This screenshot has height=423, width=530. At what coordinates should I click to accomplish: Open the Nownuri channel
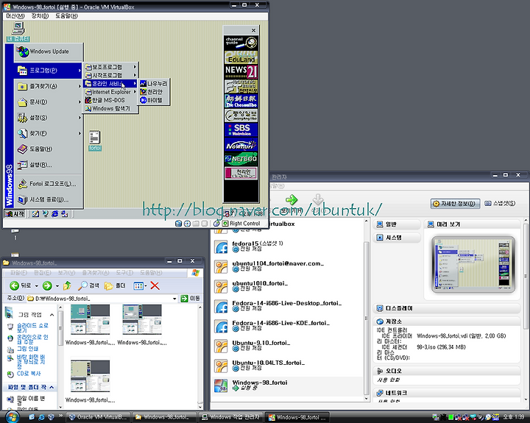[x=241, y=144]
